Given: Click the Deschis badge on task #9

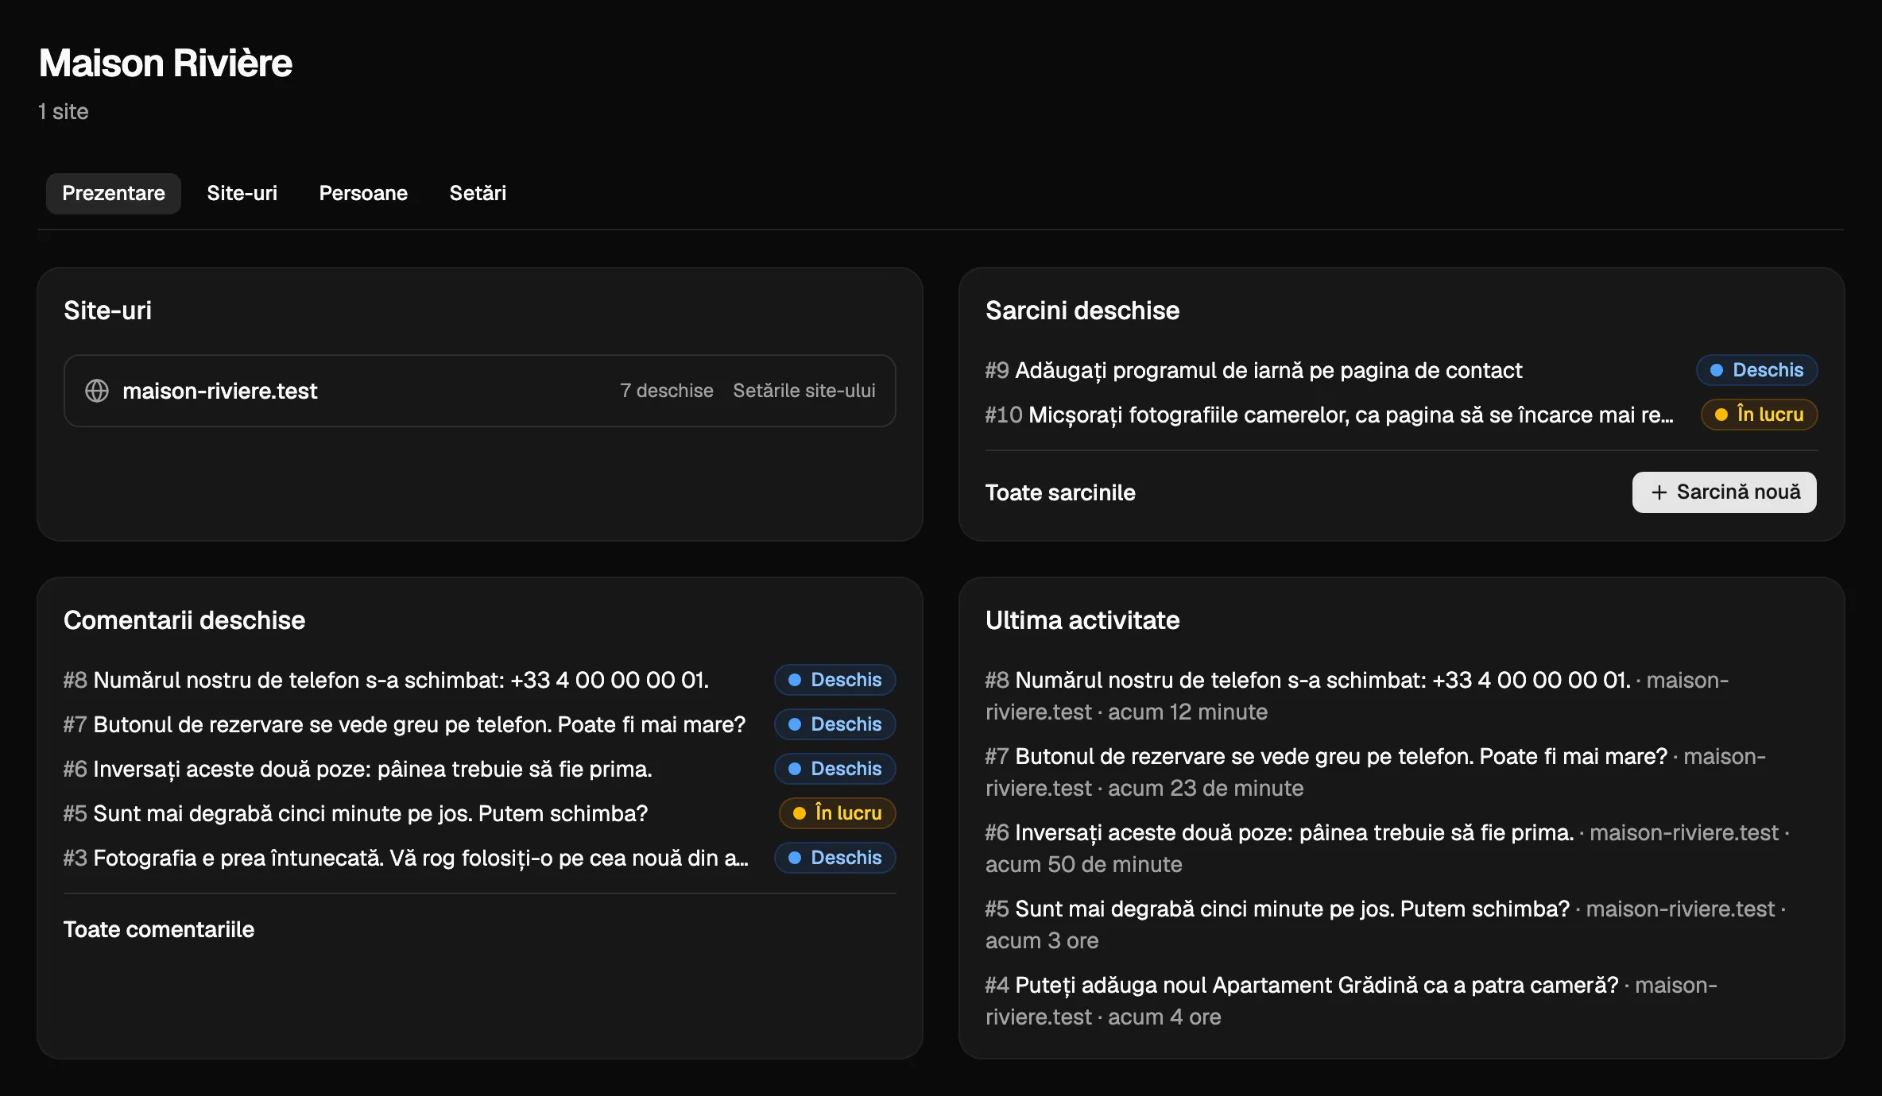Looking at the screenshot, I should (1756, 370).
